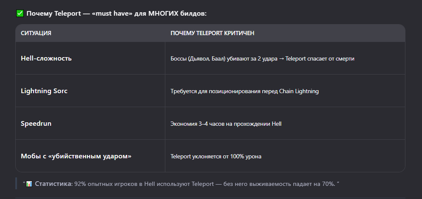The width and height of the screenshot is (422, 199).
Task: Click the Speedrun row label
Action: click(36, 123)
